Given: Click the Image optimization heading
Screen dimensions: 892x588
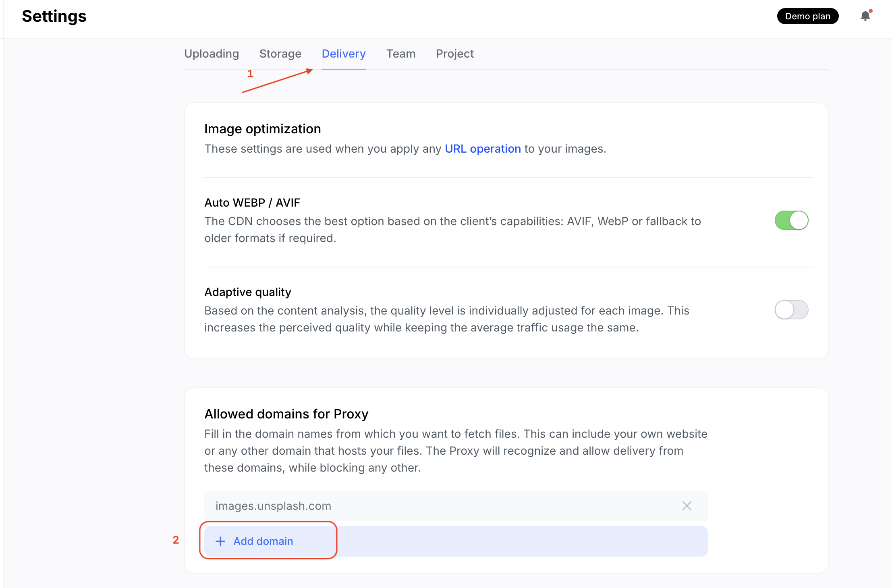Looking at the screenshot, I should pos(262,128).
